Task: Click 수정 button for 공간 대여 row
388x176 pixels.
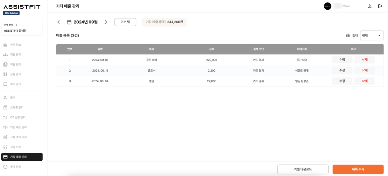Action: click(x=342, y=60)
